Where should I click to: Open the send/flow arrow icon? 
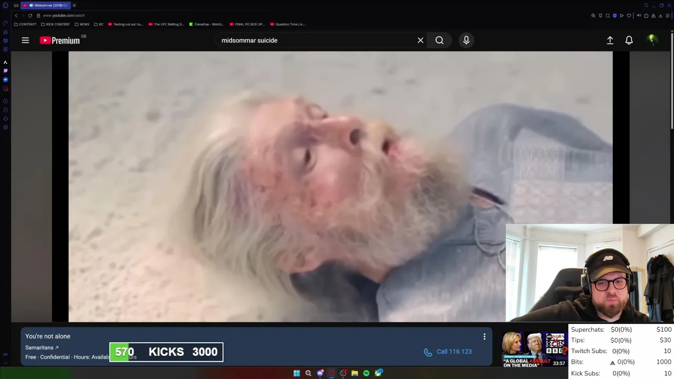click(621, 16)
